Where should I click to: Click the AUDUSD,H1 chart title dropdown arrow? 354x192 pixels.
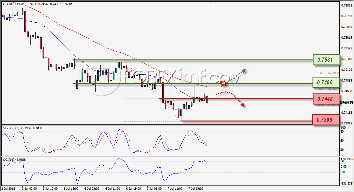4,4
